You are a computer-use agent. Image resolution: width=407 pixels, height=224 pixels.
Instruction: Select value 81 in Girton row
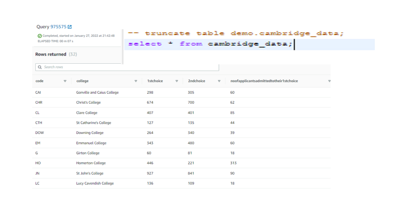pyautogui.click(x=190, y=153)
